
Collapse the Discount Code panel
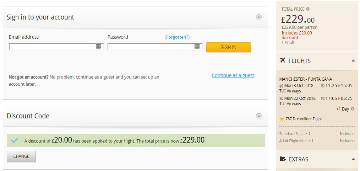pos(259,116)
